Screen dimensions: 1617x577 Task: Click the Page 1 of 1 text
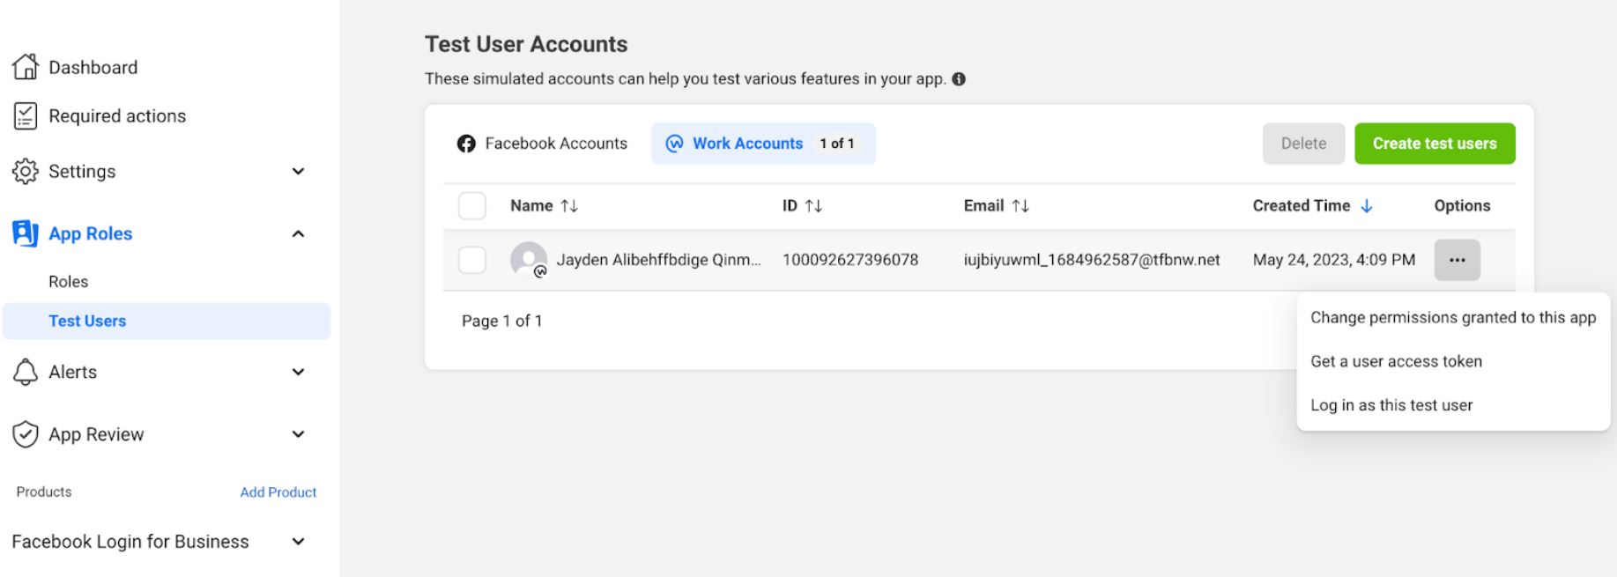click(x=502, y=322)
